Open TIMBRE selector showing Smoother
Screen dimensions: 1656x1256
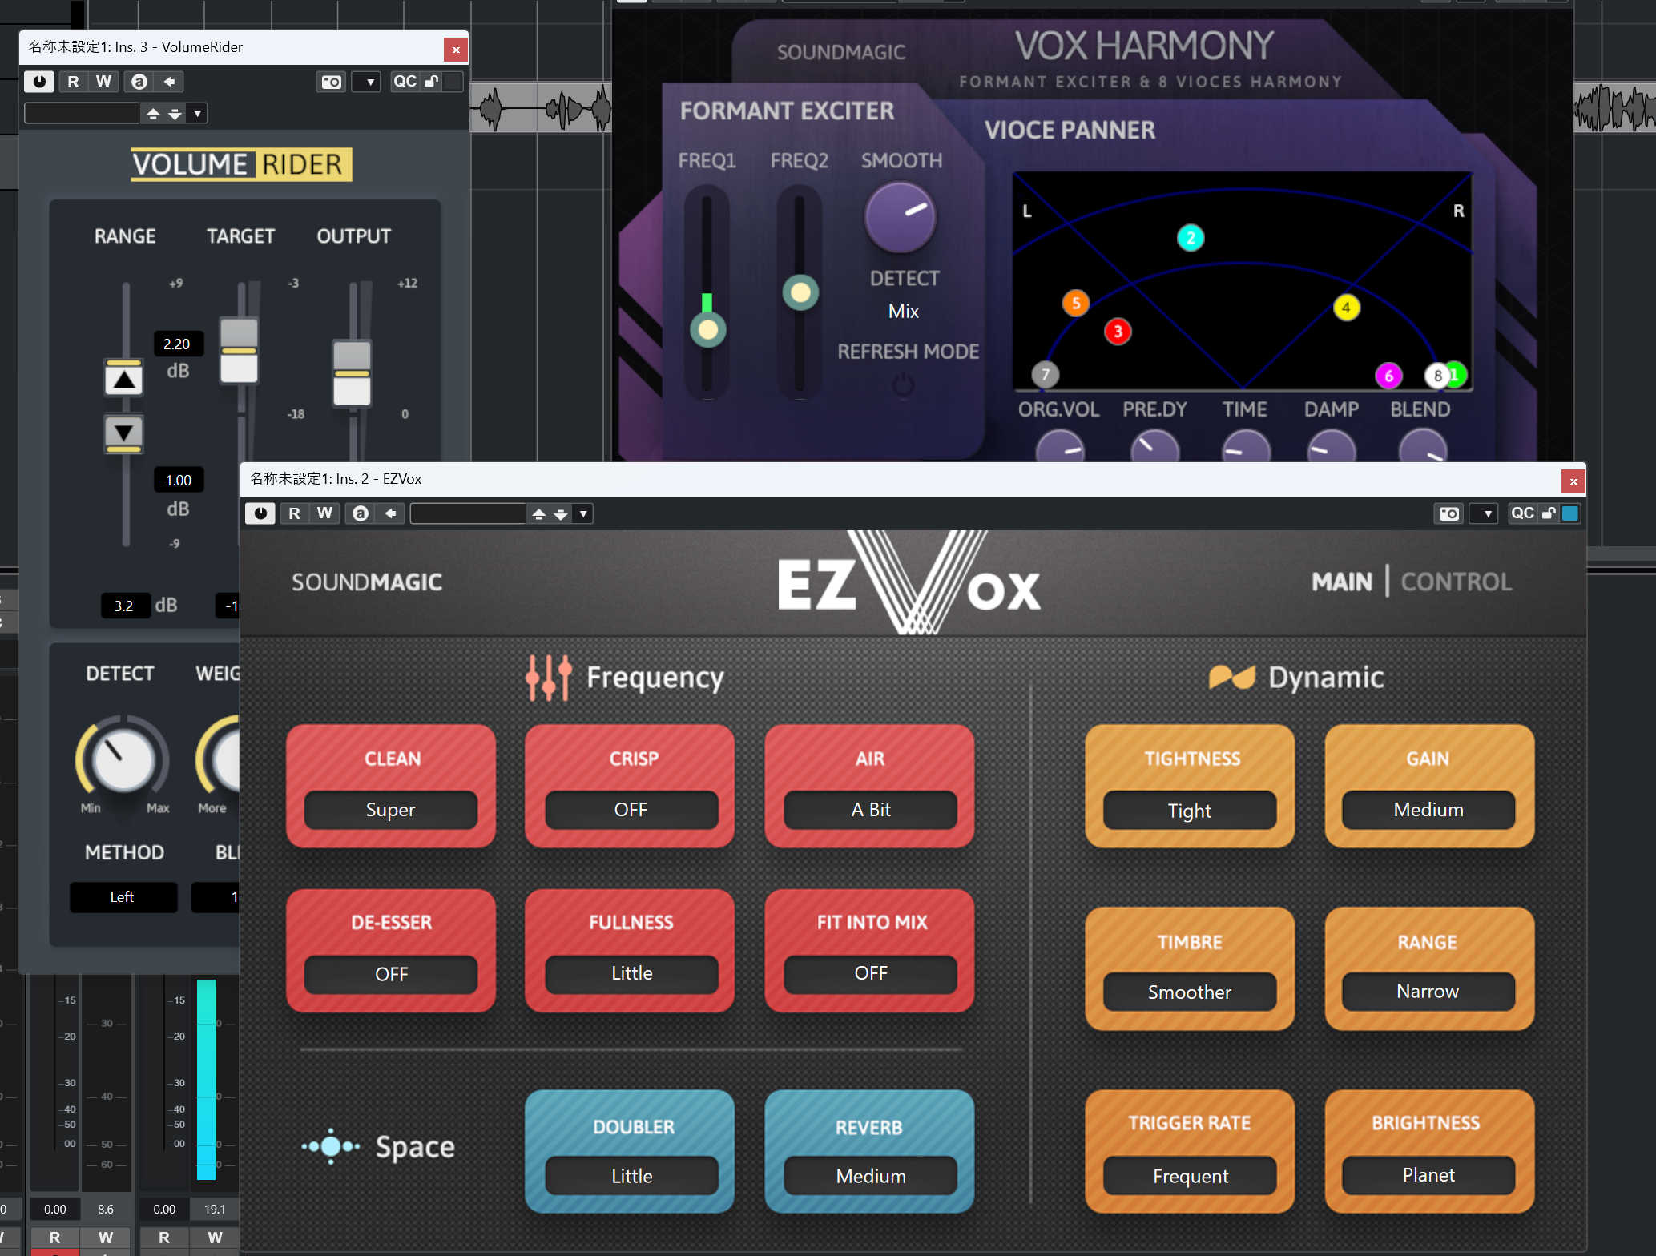(1190, 992)
